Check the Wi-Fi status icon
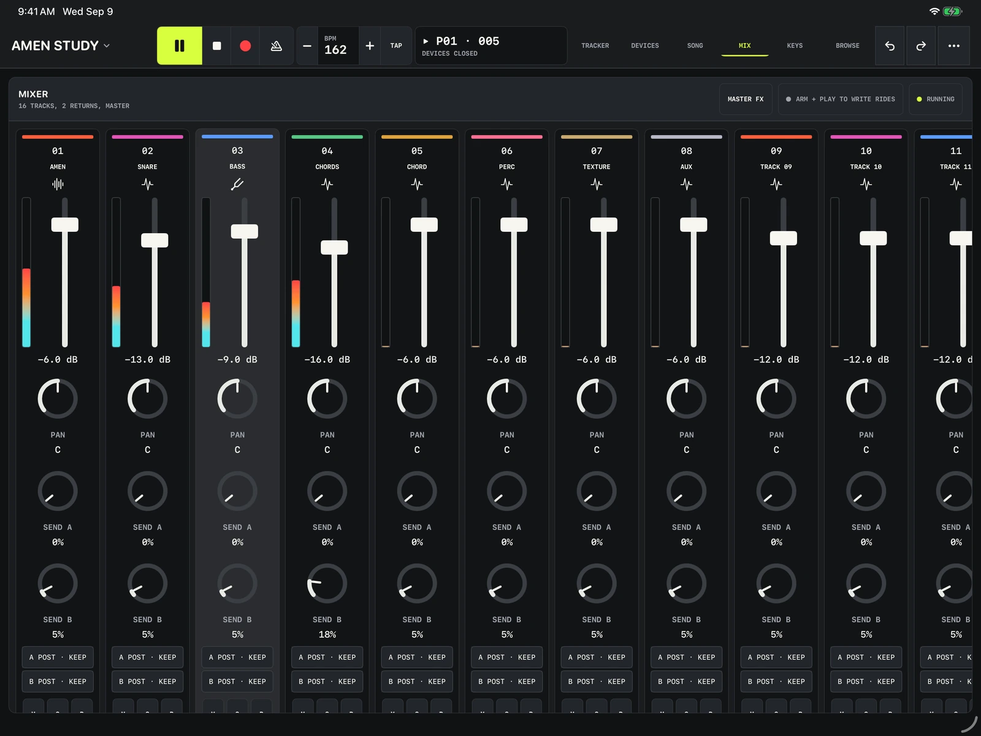The width and height of the screenshot is (981, 736). [934, 11]
